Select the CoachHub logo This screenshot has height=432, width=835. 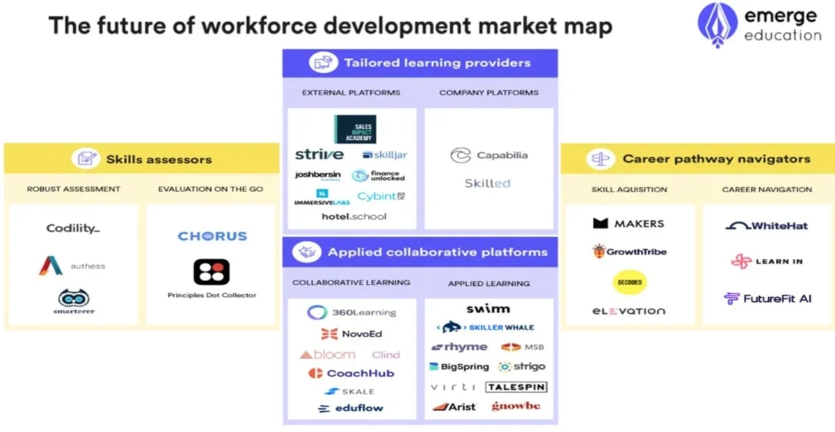pyautogui.click(x=351, y=373)
